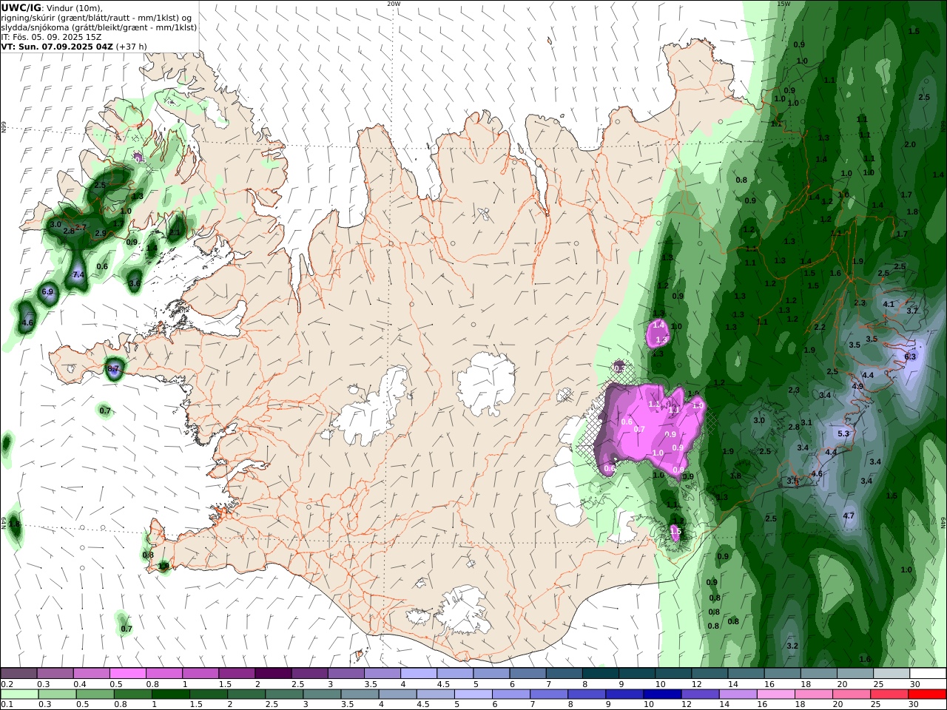Pick the bright magenta swatch labeled 0.5
Viewport: 947px width, 710px height.
click(x=129, y=674)
